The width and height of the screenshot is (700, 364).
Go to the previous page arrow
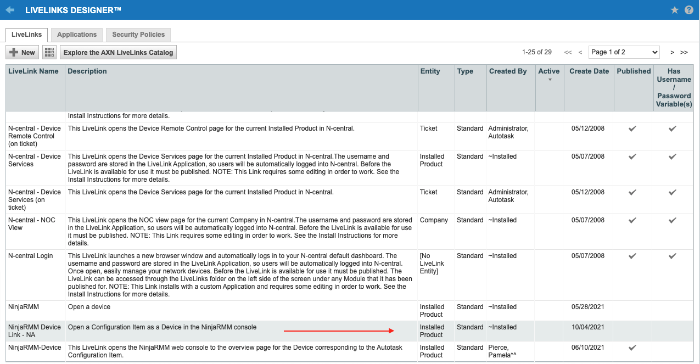click(x=580, y=52)
